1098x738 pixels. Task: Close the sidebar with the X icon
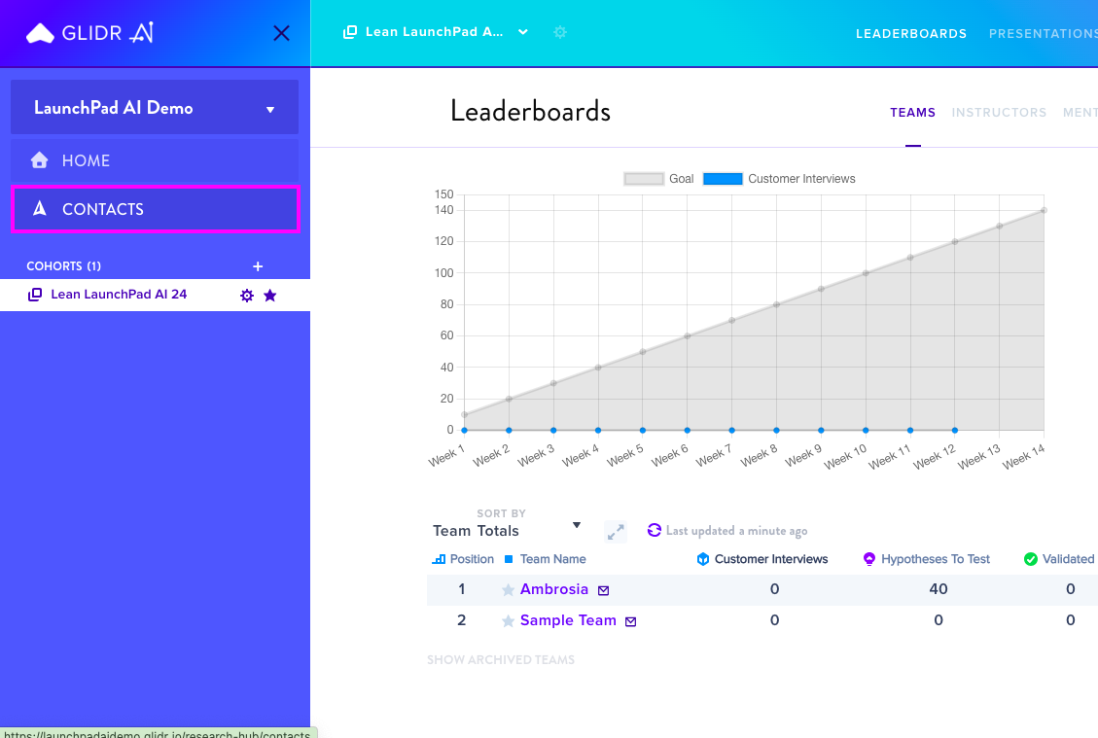point(281,33)
